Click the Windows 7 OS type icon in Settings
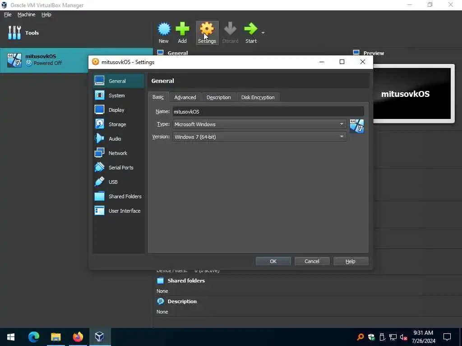462x346 pixels. pos(357,126)
